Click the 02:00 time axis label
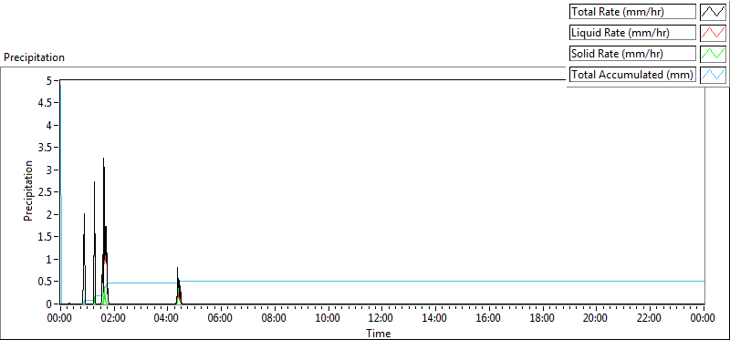The width and height of the screenshot is (730, 340). (x=114, y=319)
